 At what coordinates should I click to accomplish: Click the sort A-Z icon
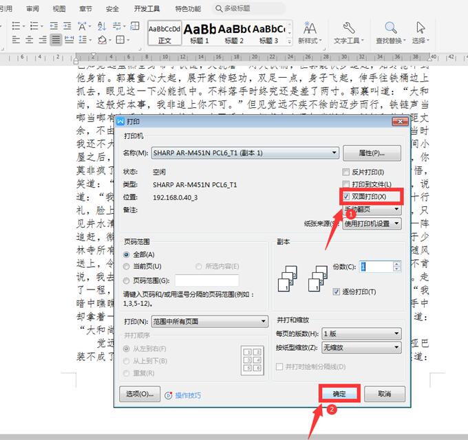(101, 26)
